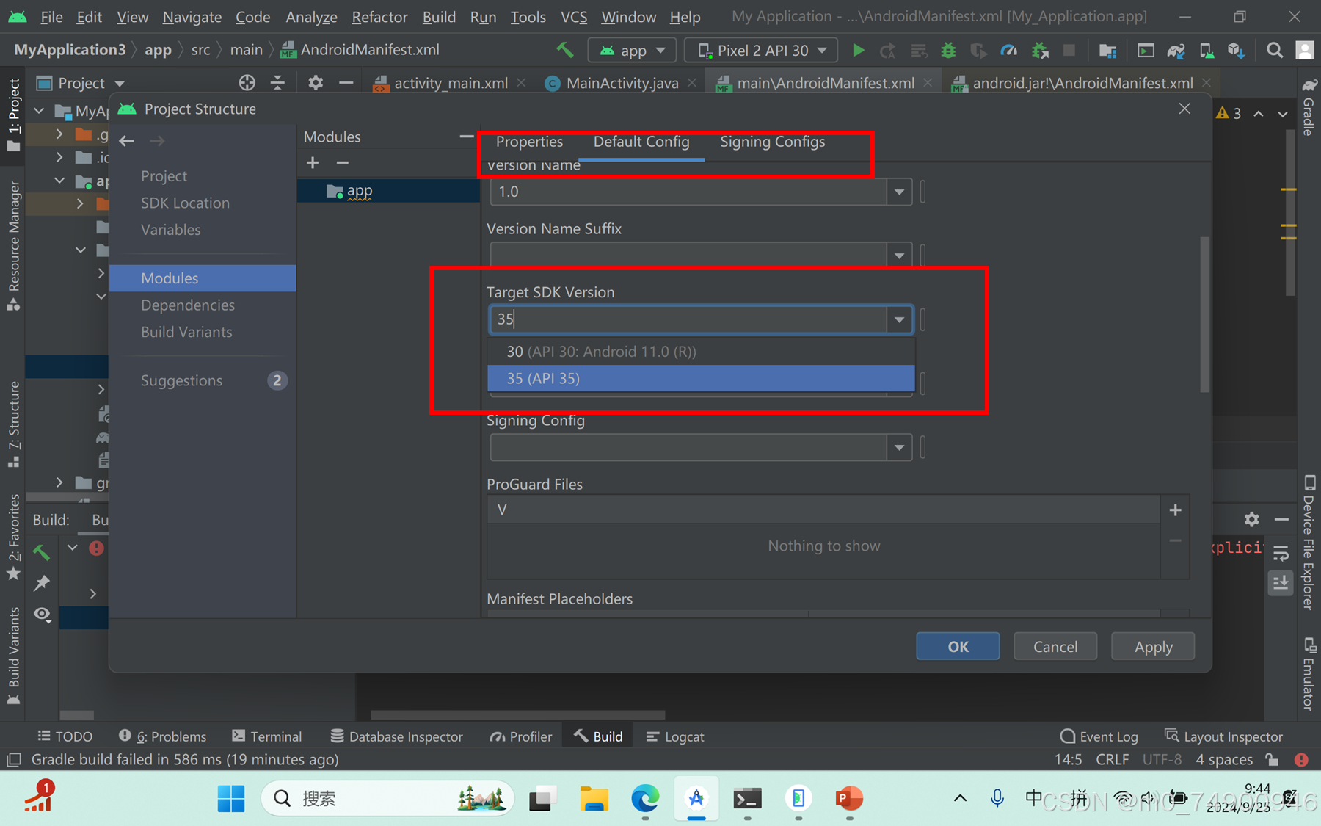
Task: Click OK to confirm project structure changes
Action: click(x=957, y=646)
